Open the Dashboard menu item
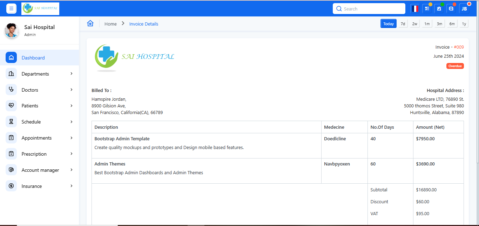Viewport: 479px width, 226px height. click(x=33, y=58)
